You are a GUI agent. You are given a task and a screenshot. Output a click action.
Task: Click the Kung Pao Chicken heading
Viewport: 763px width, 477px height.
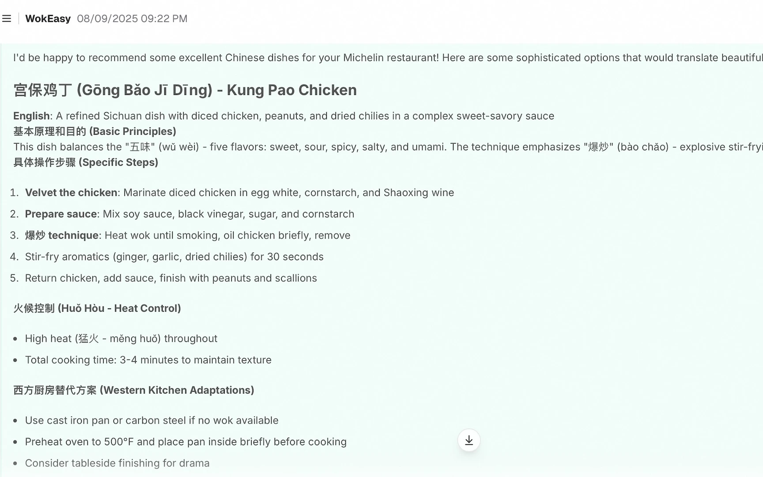point(185,90)
